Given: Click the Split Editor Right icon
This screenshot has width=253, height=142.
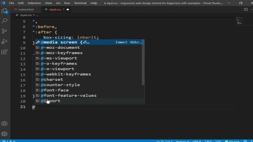Looking at the screenshot, I should coord(245,9).
